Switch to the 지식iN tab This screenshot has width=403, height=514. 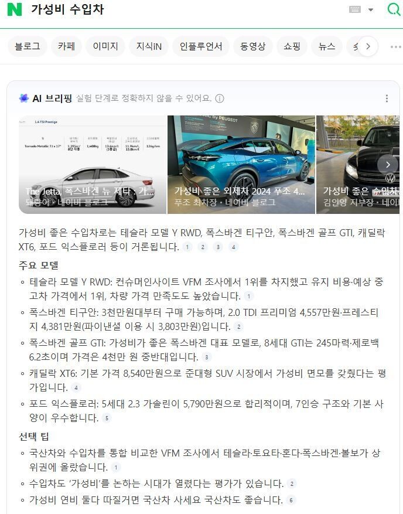coord(149,46)
